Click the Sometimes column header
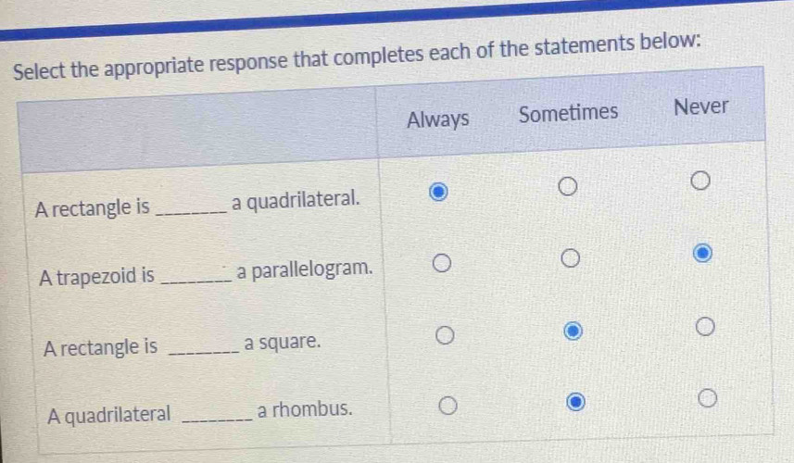This screenshot has height=463, width=794. (568, 113)
